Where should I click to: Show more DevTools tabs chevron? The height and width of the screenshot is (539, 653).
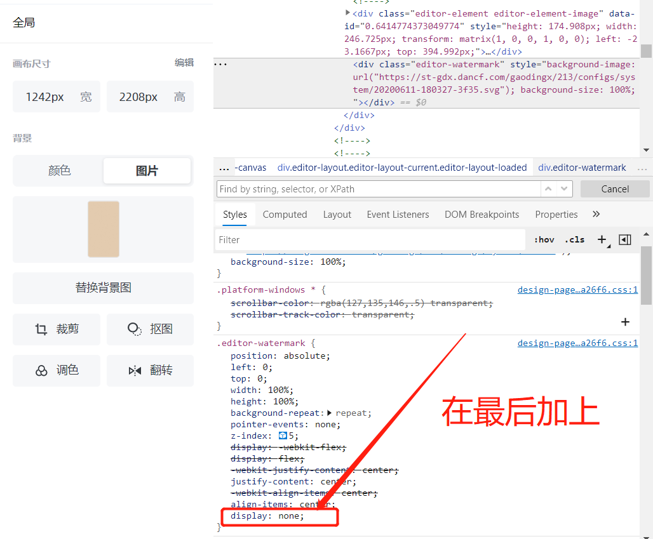click(x=596, y=214)
